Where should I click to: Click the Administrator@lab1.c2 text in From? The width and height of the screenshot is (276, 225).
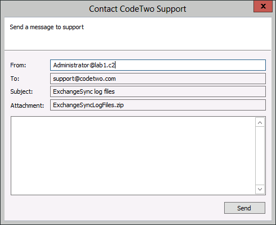84,65
